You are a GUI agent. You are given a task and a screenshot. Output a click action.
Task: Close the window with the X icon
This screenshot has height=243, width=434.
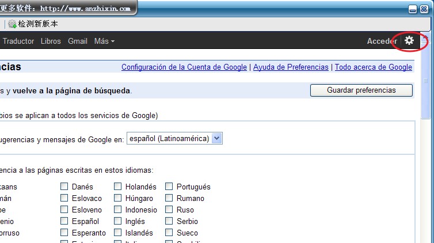[x=424, y=9]
